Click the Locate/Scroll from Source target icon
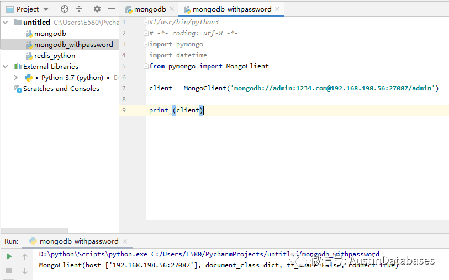Viewport: 449px width, 280px height. (x=65, y=9)
